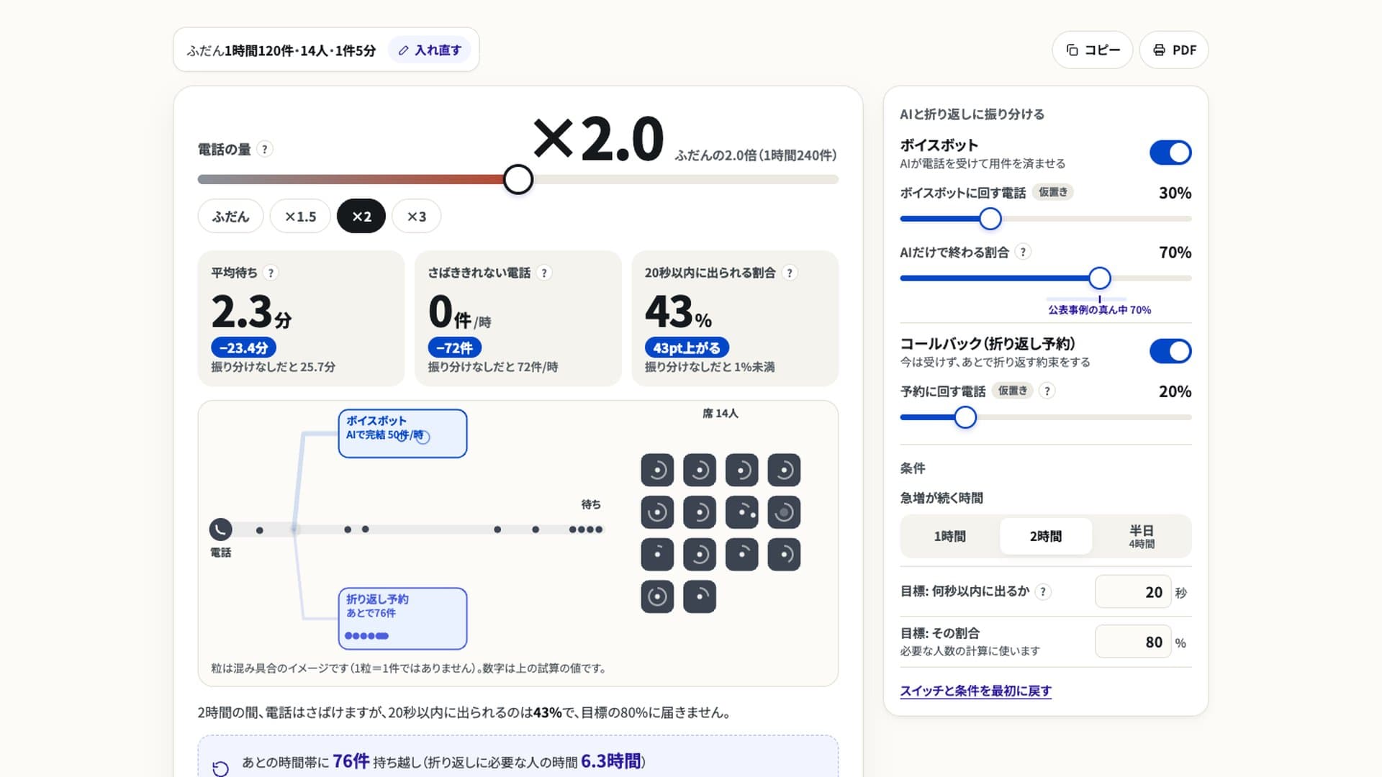1382x777 pixels.
Task: Toggle the コールバック(折り返し予約) switch
Action: pyautogui.click(x=1170, y=351)
